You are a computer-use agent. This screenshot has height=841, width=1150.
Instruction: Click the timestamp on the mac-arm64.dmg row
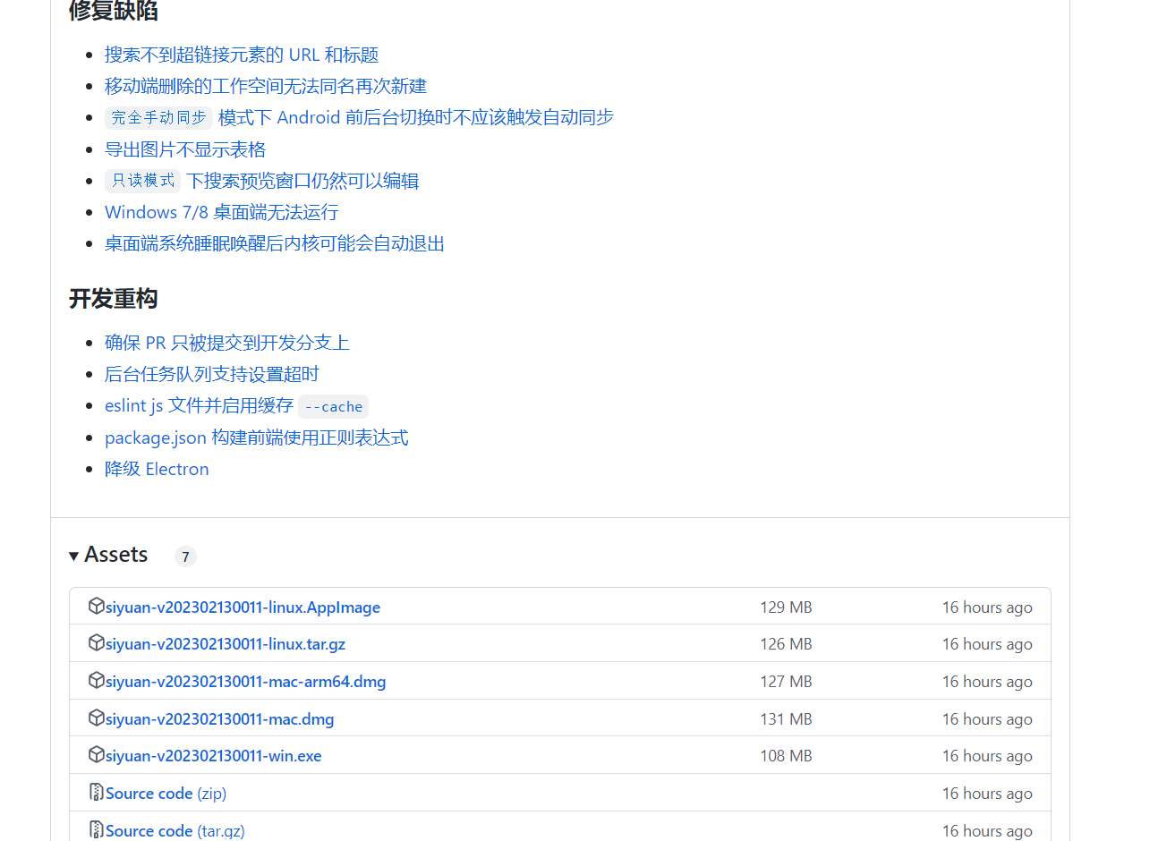click(x=987, y=682)
